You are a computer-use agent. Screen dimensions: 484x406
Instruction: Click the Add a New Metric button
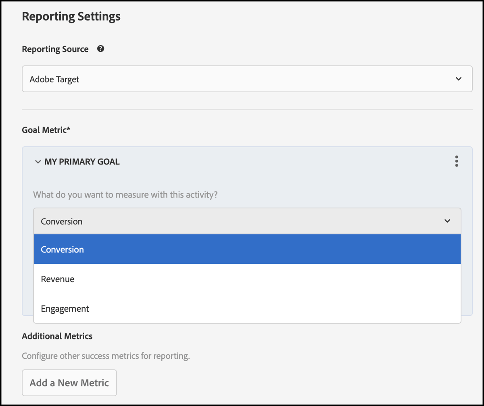pos(69,383)
